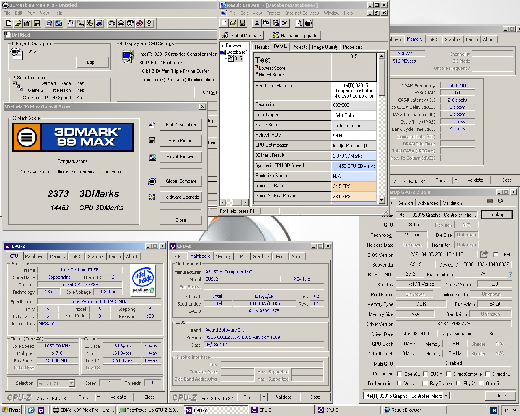Click the result browser globe icon in 3DMark toolbar

pyautogui.click(x=58, y=23)
